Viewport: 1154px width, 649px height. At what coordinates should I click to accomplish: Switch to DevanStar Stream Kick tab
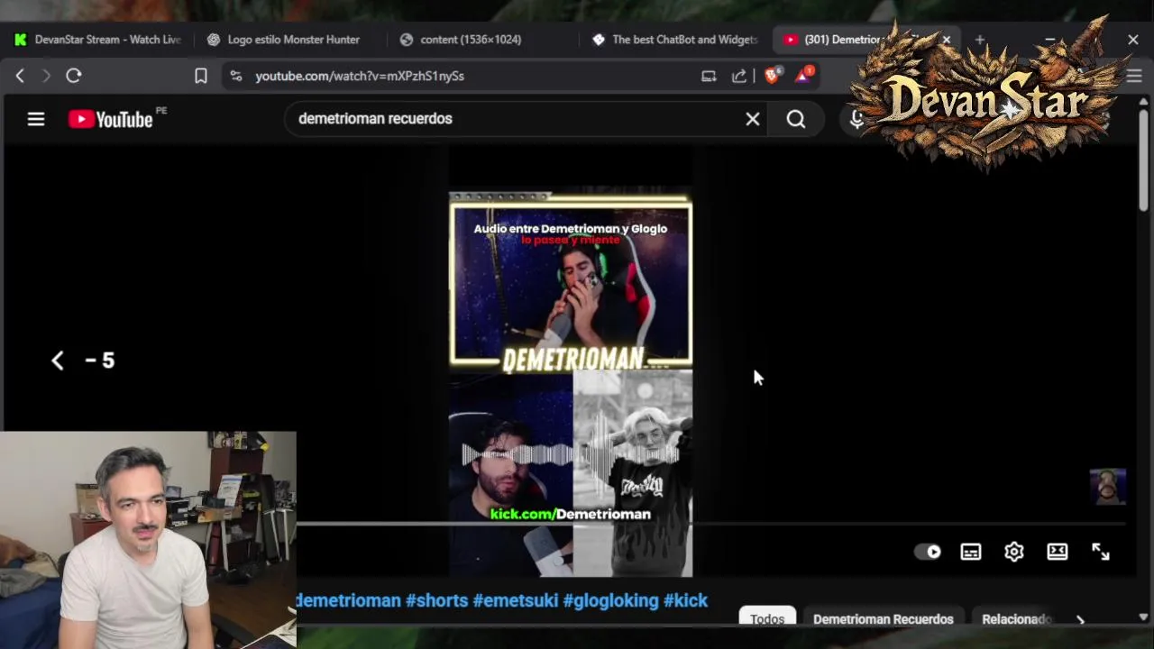(x=97, y=40)
